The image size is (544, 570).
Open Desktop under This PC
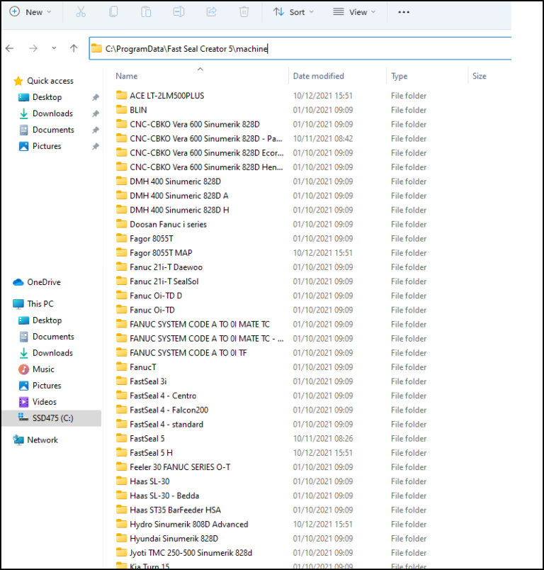tap(40, 320)
